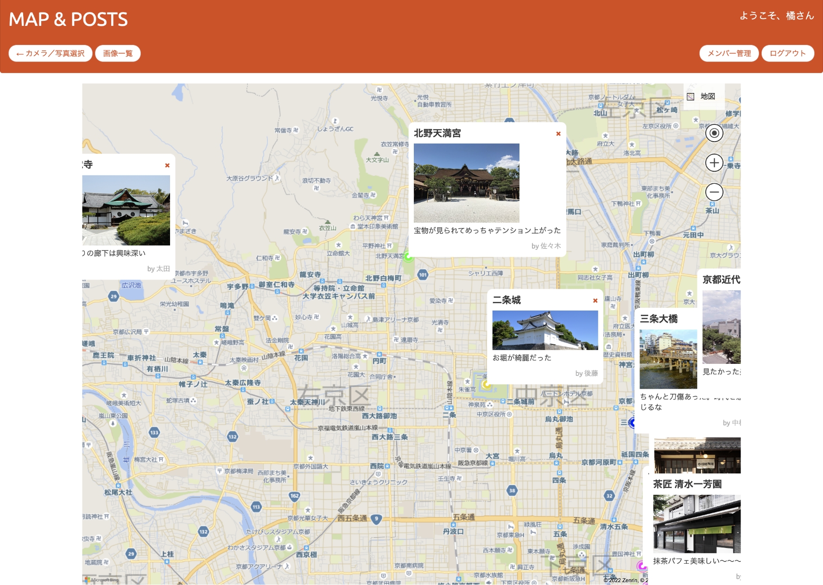This screenshot has height=585, width=823.
Task: Close the temple popup by 太田
Action: point(167,166)
